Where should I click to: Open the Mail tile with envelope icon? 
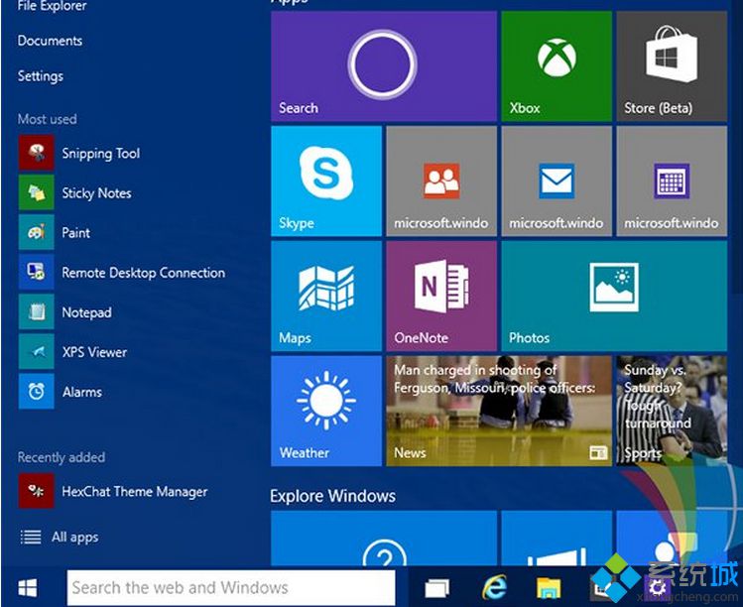557,182
